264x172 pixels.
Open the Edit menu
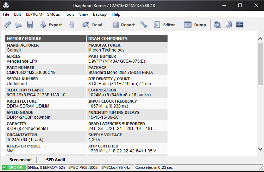(x=18, y=14)
